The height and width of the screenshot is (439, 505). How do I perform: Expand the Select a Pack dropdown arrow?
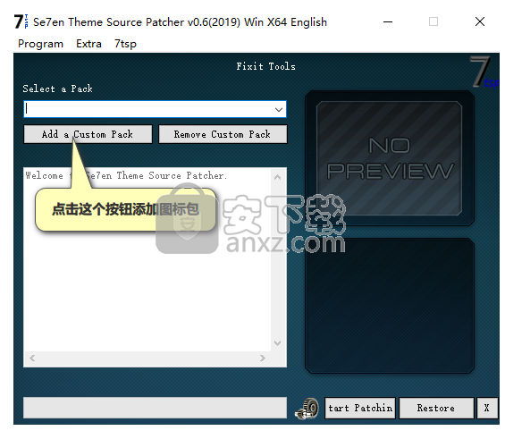click(x=279, y=109)
